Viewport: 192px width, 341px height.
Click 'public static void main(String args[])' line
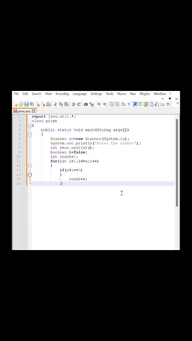[x=85, y=130]
